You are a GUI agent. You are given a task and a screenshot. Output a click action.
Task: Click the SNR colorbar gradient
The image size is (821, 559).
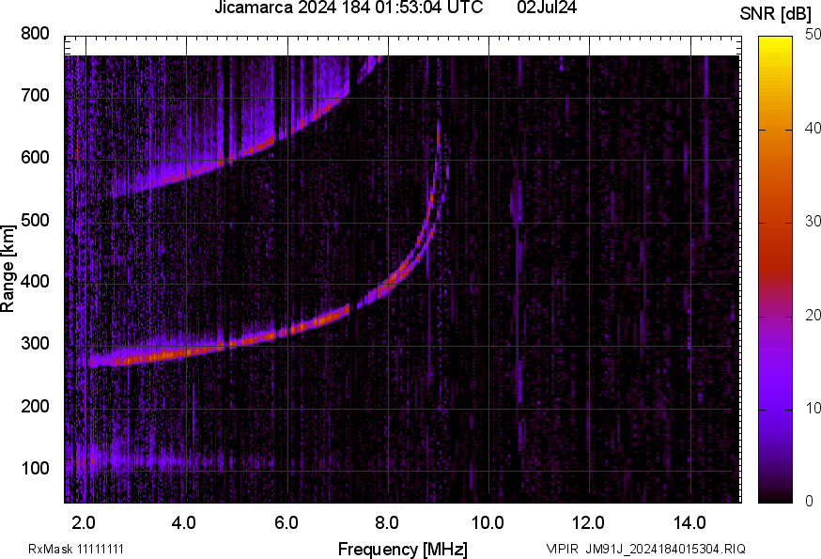pos(776,270)
